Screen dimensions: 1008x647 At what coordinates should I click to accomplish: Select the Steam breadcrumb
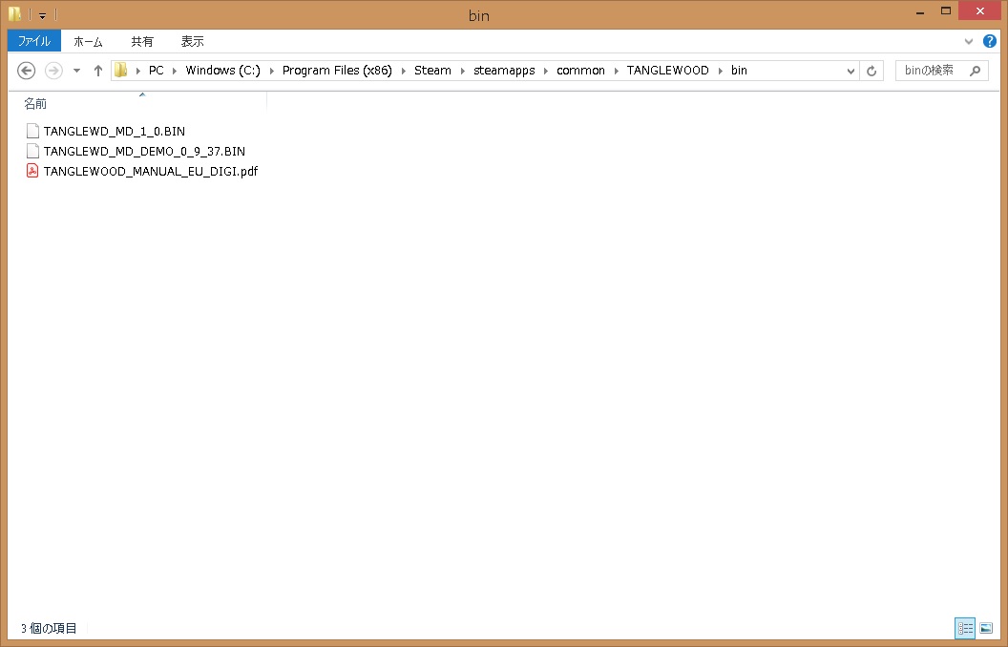pos(432,71)
